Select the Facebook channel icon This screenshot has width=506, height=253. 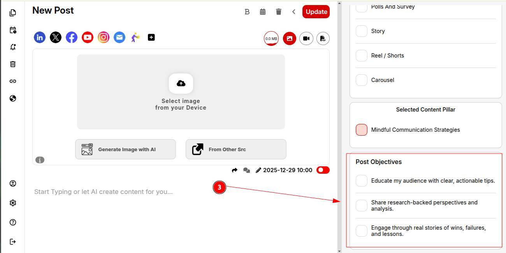pyautogui.click(x=72, y=37)
